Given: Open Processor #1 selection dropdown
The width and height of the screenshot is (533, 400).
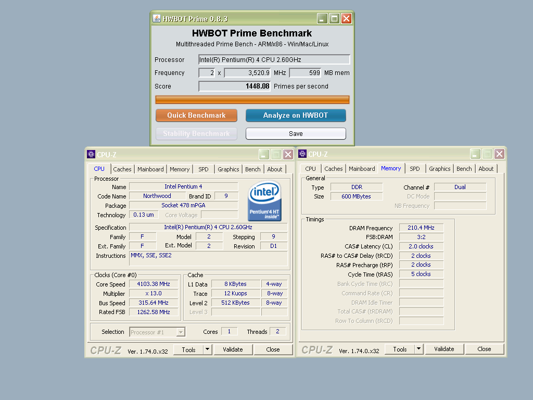Looking at the screenshot, I should (x=181, y=332).
